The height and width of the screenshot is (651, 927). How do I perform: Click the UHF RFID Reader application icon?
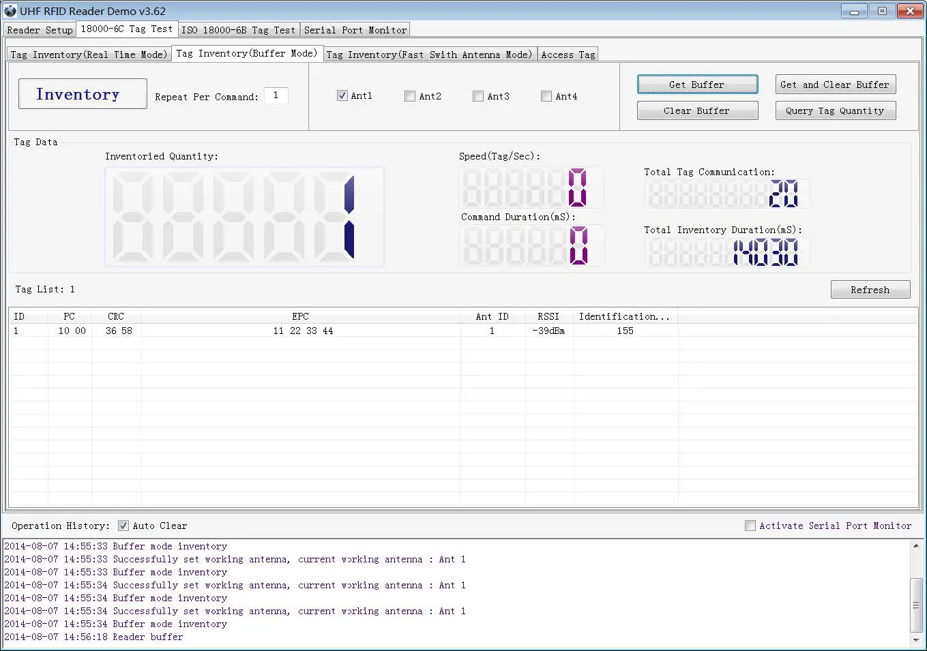point(10,10)
